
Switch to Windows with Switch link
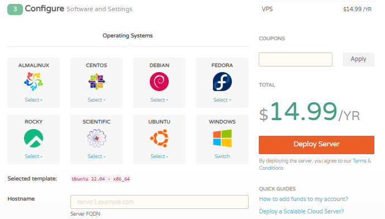tap(222, 156)
